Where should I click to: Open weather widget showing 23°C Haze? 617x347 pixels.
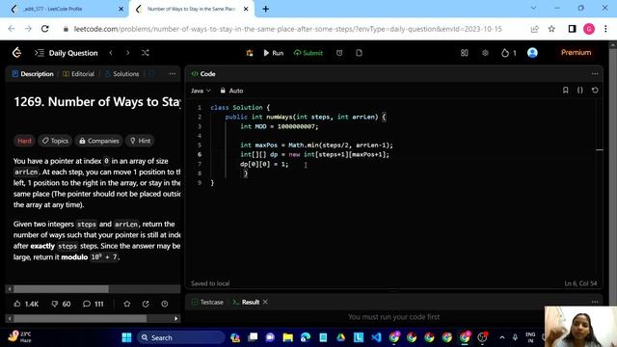[19, 337]
